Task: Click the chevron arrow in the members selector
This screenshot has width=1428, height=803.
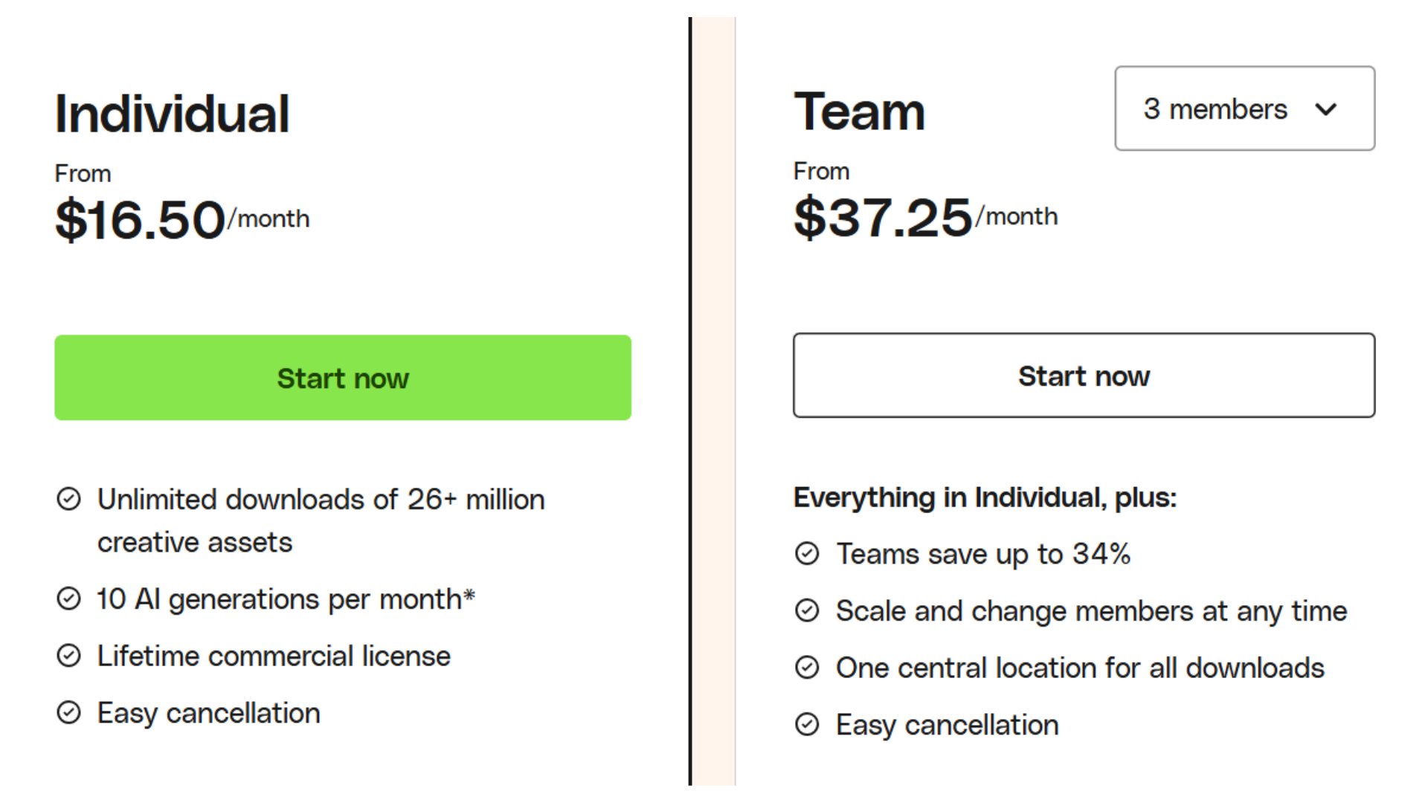Action: 1325,110
